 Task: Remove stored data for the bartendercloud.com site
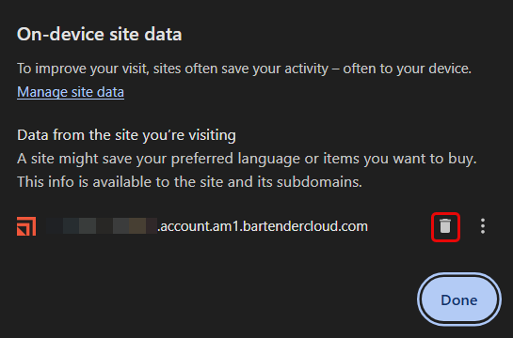pyautogui.click(x=445, y=227)
